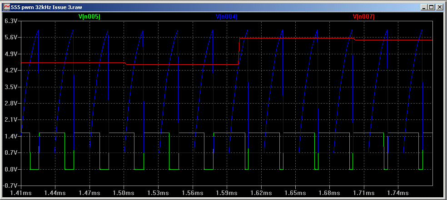Click the 6.3V vertical axis label
The height and width of the screenshot is (200, 447).
coord(11,21)
